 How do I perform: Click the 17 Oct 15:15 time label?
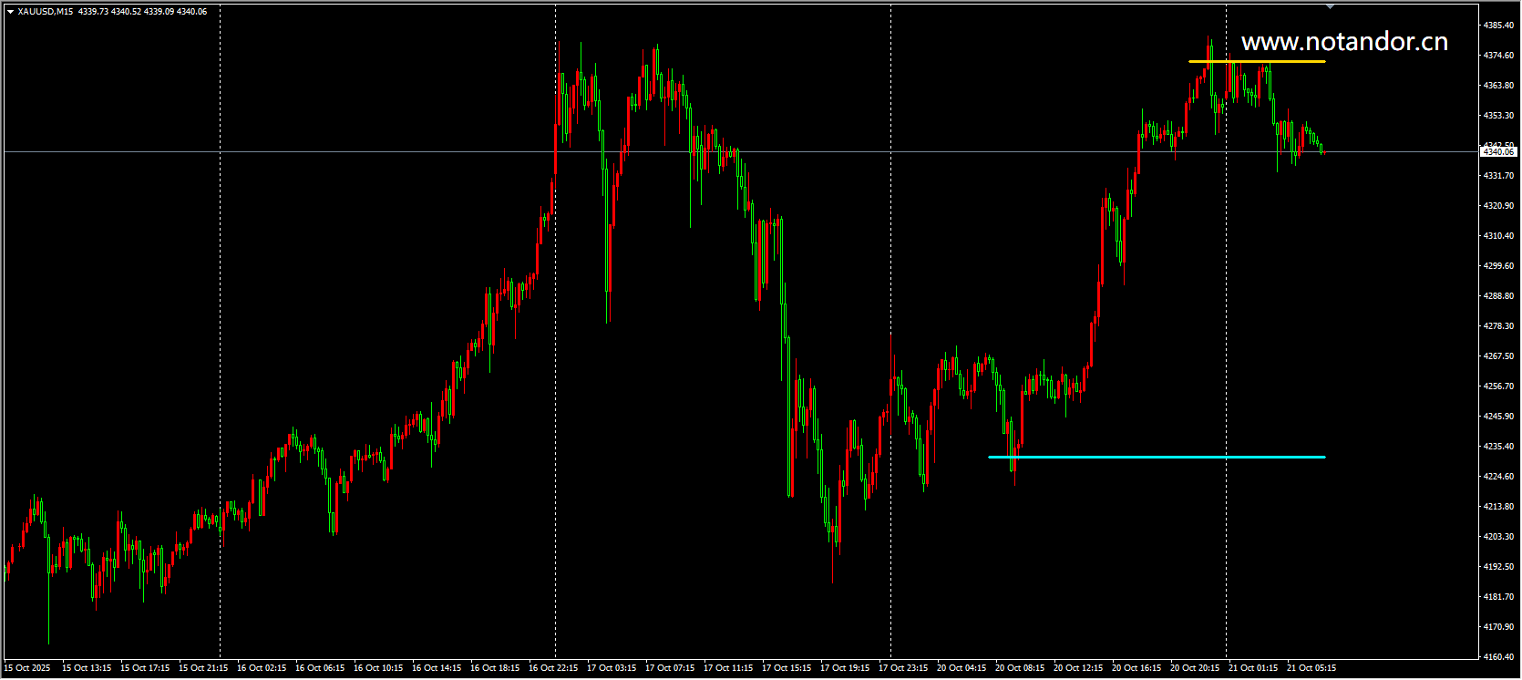point(787,668)
